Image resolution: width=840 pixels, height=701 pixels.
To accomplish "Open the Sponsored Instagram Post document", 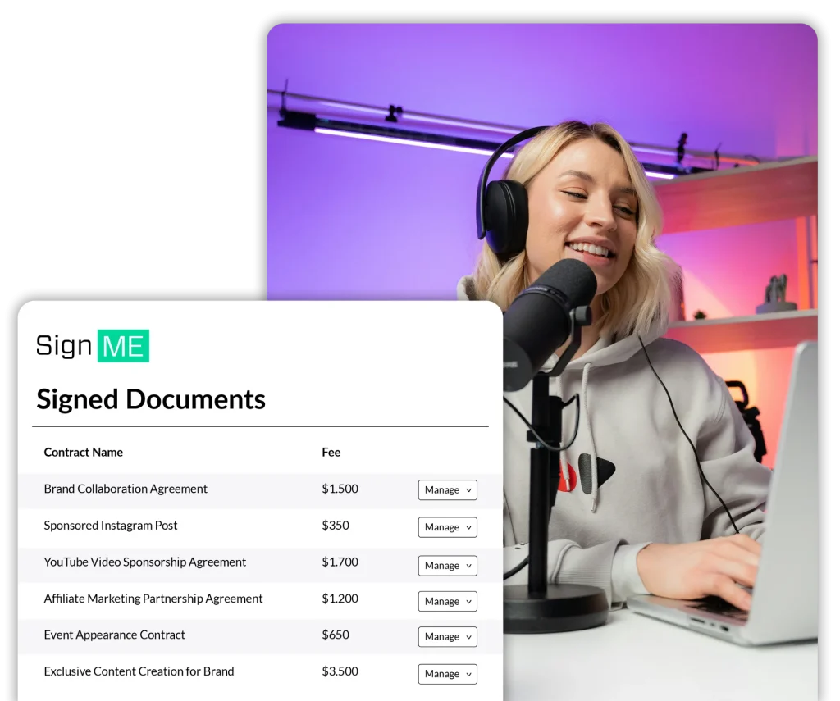I will click(111, 526).
